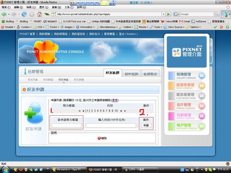Open People Console GO button
The image size is (231, 173).
click(x=201, y=116)
